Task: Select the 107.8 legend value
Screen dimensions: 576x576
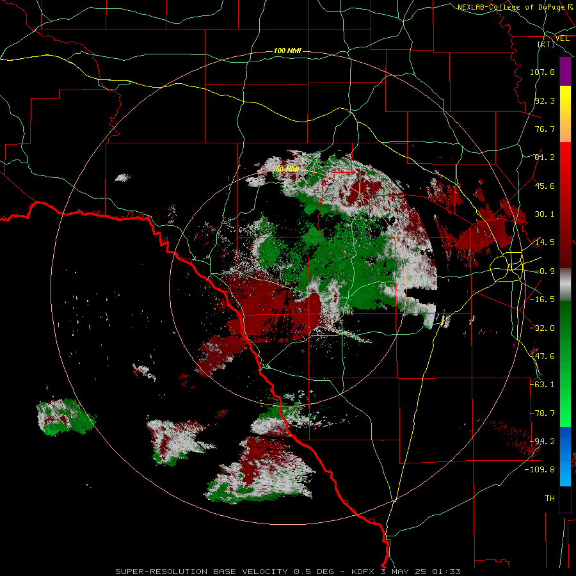Action: point(542,72)
